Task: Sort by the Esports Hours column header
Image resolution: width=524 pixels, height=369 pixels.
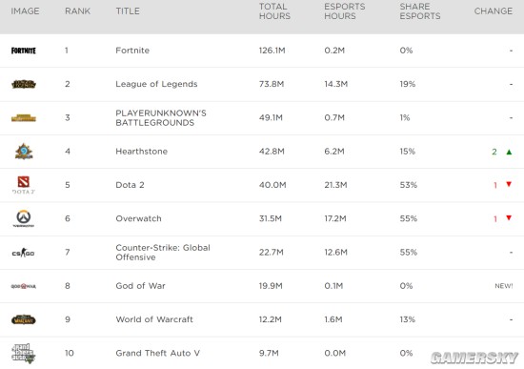Action: pyautogui.click(x=345, y=11)
